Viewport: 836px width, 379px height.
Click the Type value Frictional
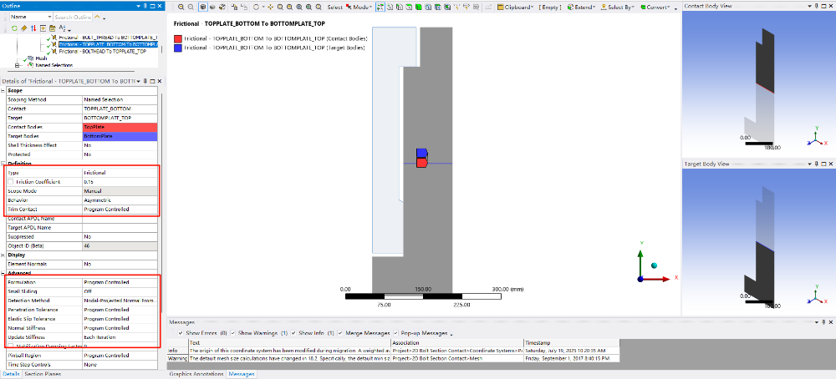120,173
